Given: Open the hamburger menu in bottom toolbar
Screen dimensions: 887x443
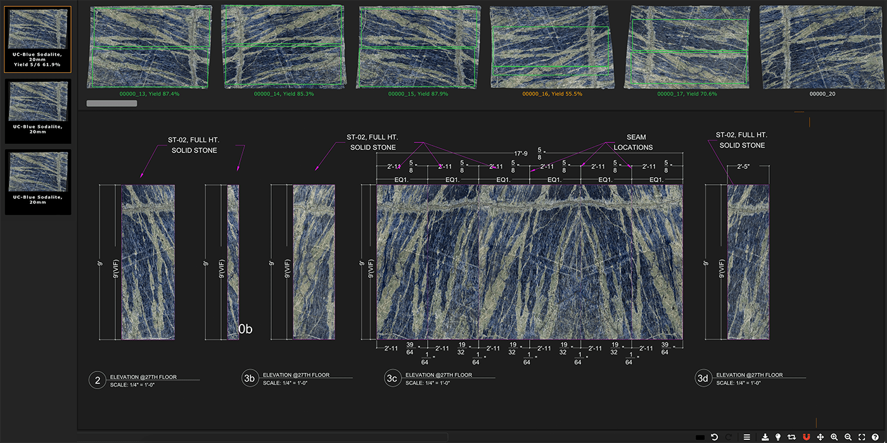Looking at the screenshot, I should click(x=747, y=437).
